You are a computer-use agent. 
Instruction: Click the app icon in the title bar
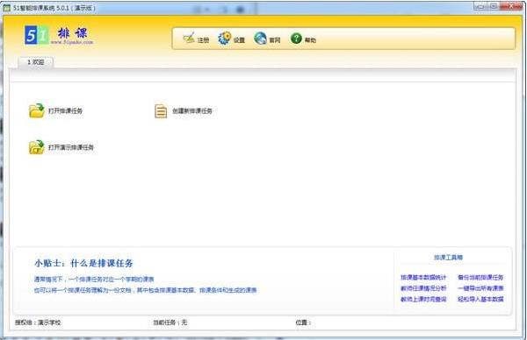[7, 8]
